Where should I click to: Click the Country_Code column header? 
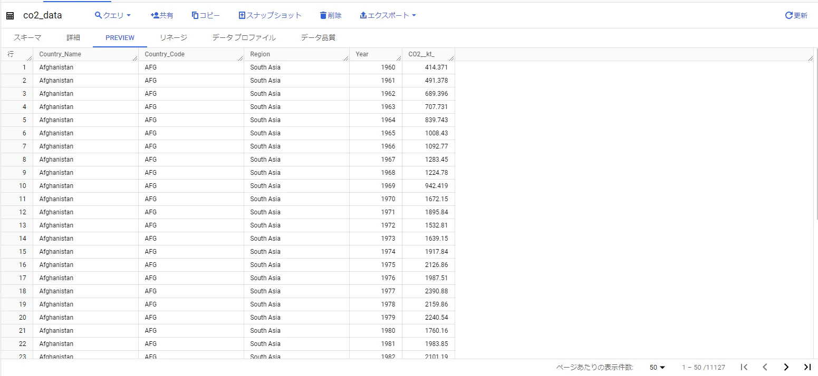191,54
